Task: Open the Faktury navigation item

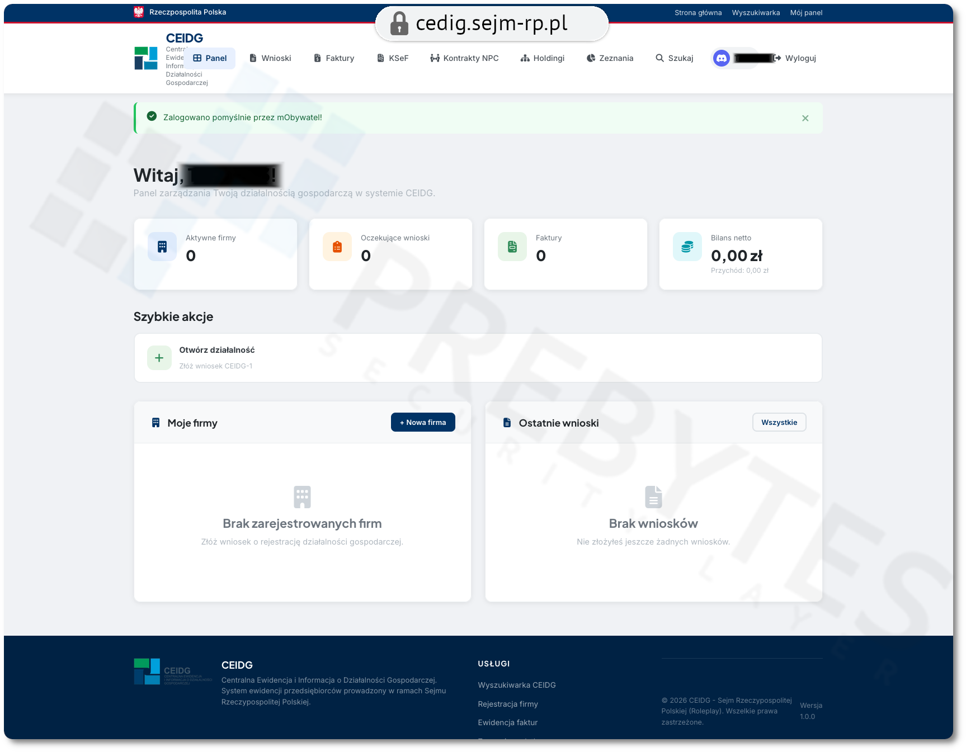Action: [x=334, y=58]
